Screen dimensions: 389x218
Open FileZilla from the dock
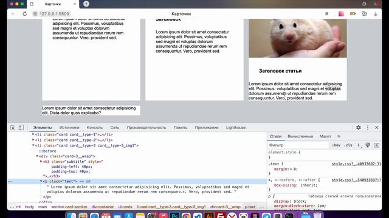[x=221, y=216]
